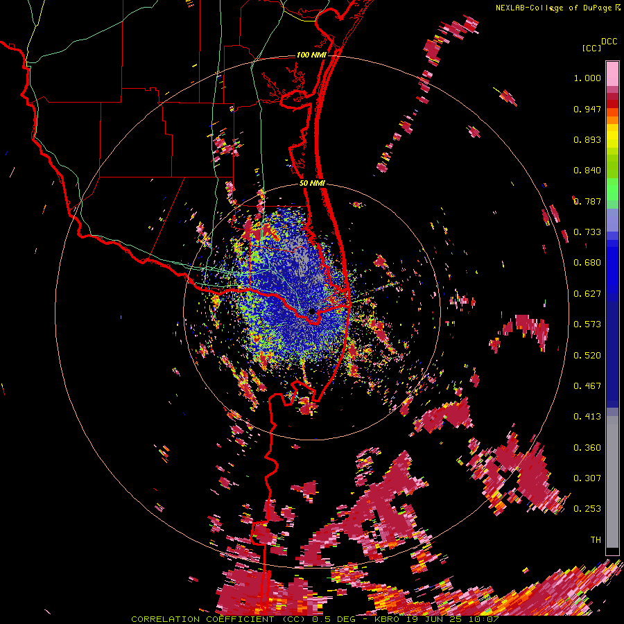This screenshot has width=624, height=624.
Task: Click the 0.307 scale value
Action: coord(587,478)
